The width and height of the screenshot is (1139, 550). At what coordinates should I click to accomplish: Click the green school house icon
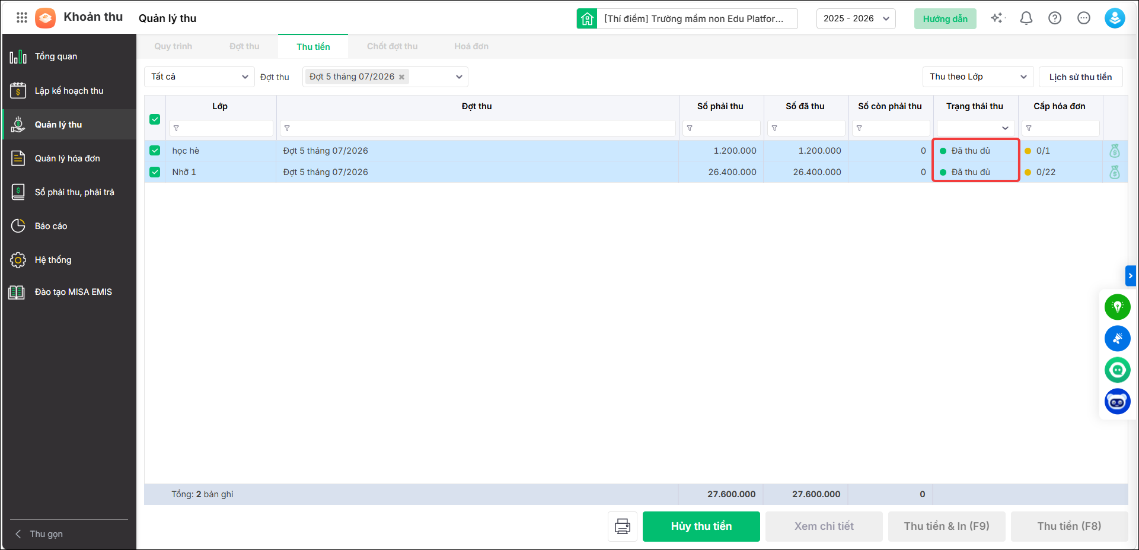[587, 18]
